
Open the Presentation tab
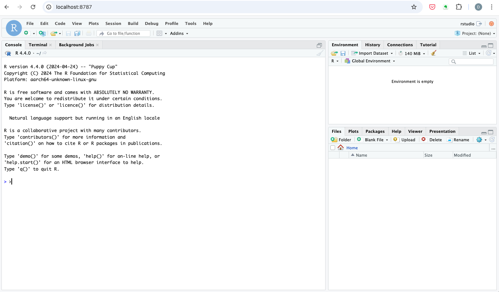click(442, 131)
